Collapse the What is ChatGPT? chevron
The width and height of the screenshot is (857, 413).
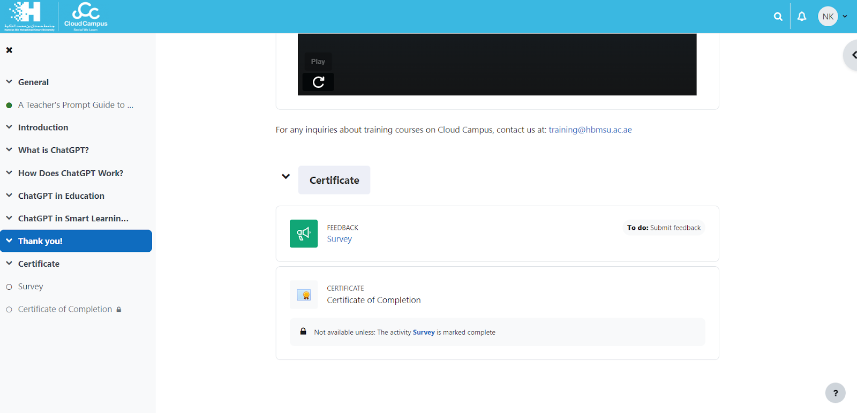pyautogui.click(x=9, y=150)
